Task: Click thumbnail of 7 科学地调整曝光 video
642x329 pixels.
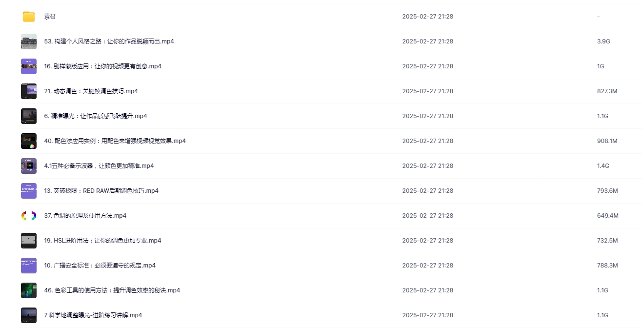Action: pyautogui.click(x=29, y=315)
